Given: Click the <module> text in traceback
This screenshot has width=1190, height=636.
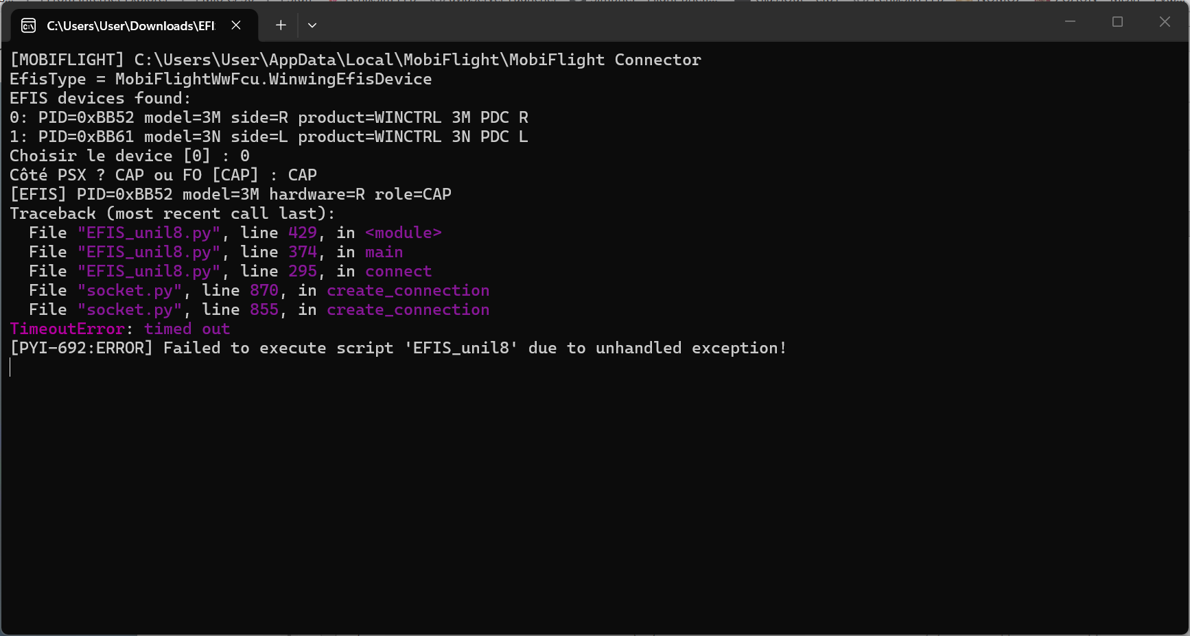Looking at the screenshot, I should point(404,233).
